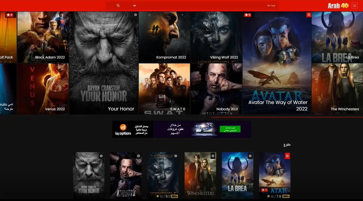Open the Viking Wolf poster in the bottom row
Screen dimensions: 363x201
coord(163,175)
